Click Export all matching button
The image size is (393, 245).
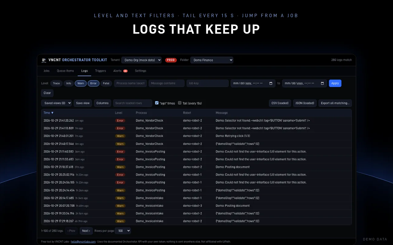(335, 103)
